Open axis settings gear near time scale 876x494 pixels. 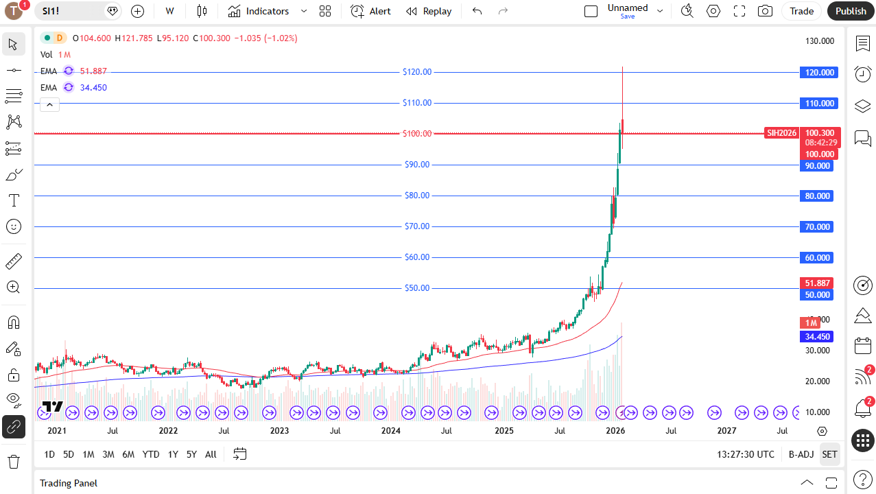[822, 431]
